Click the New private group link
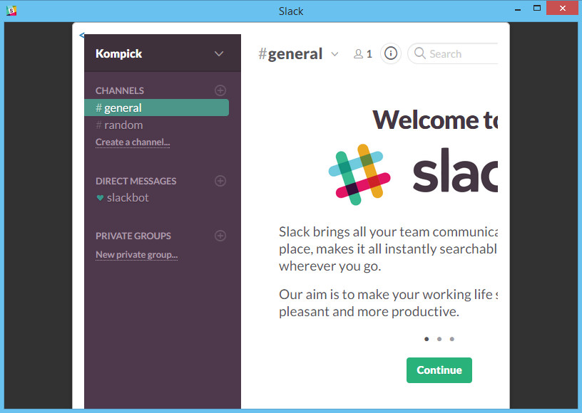 [x=137, y=255]
